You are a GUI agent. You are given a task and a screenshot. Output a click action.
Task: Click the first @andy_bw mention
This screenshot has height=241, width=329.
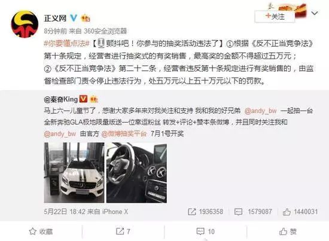click(260, 111)
